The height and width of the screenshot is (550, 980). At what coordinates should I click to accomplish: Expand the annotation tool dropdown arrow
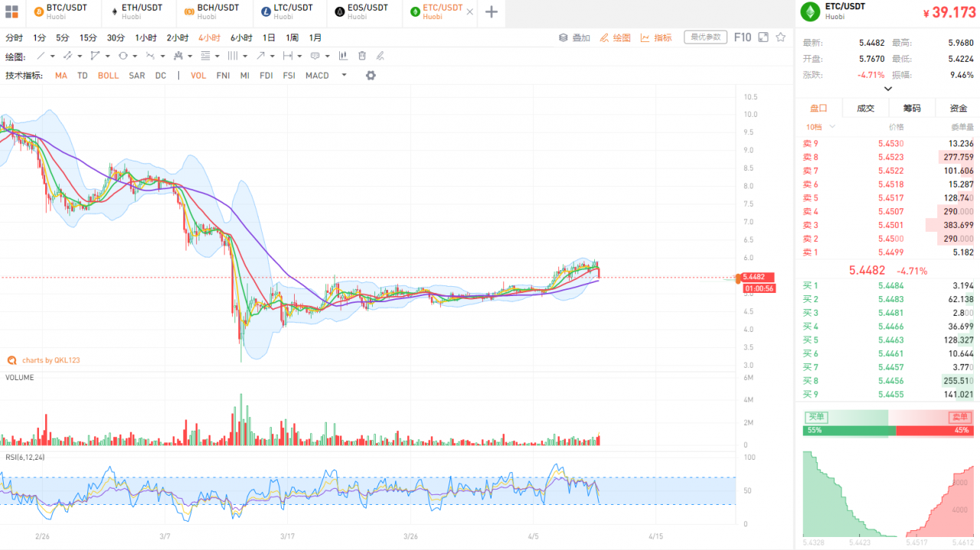click(x=328, y=56)
